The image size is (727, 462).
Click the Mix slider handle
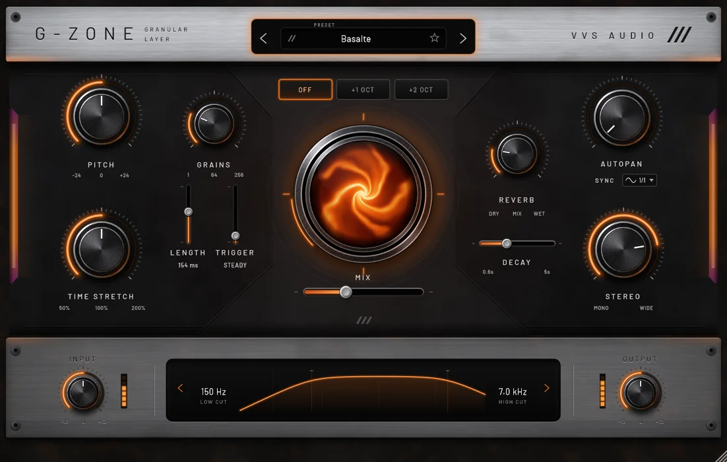click(x=346, y=292)
